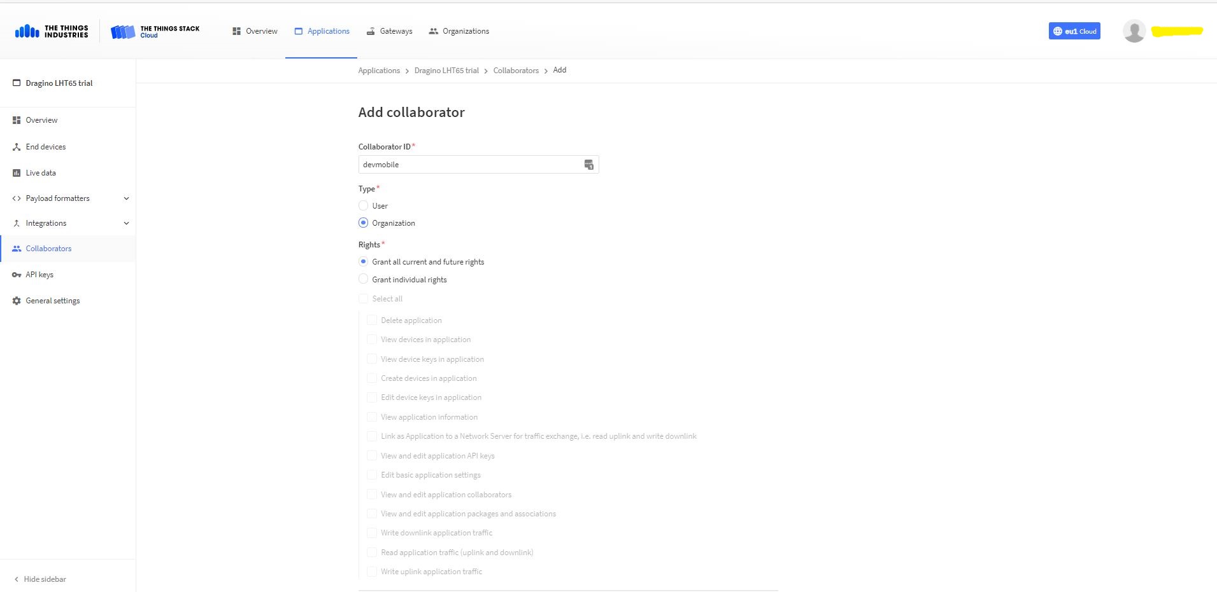Screen dimensions: 1217x592
Task: Select the User type radio button
Action: click(363, 206)
